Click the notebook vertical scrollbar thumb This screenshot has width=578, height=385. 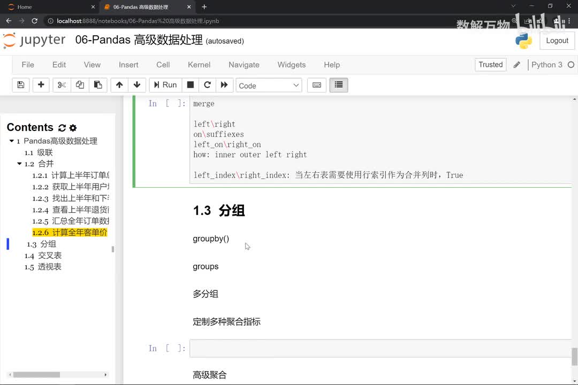[574, 356]
